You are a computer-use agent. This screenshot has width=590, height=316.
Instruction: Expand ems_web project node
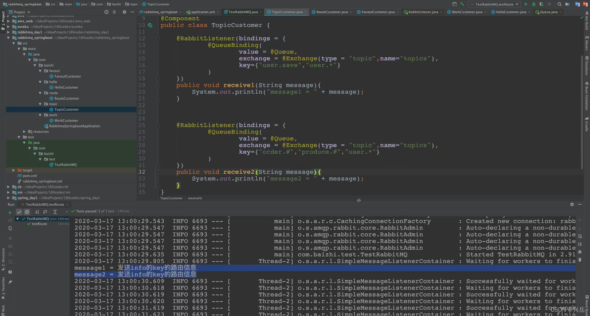pyautogui.click(x=9, y=21)
